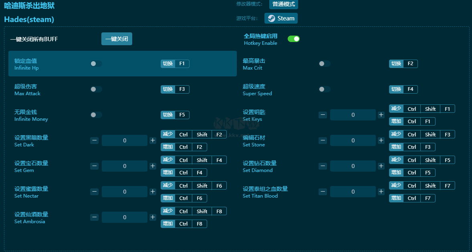Image resolution: width=472 pixels, height=252 pixels.
Task: Increase Set Ambrosia value with plus
Action: tap(153, 217)
